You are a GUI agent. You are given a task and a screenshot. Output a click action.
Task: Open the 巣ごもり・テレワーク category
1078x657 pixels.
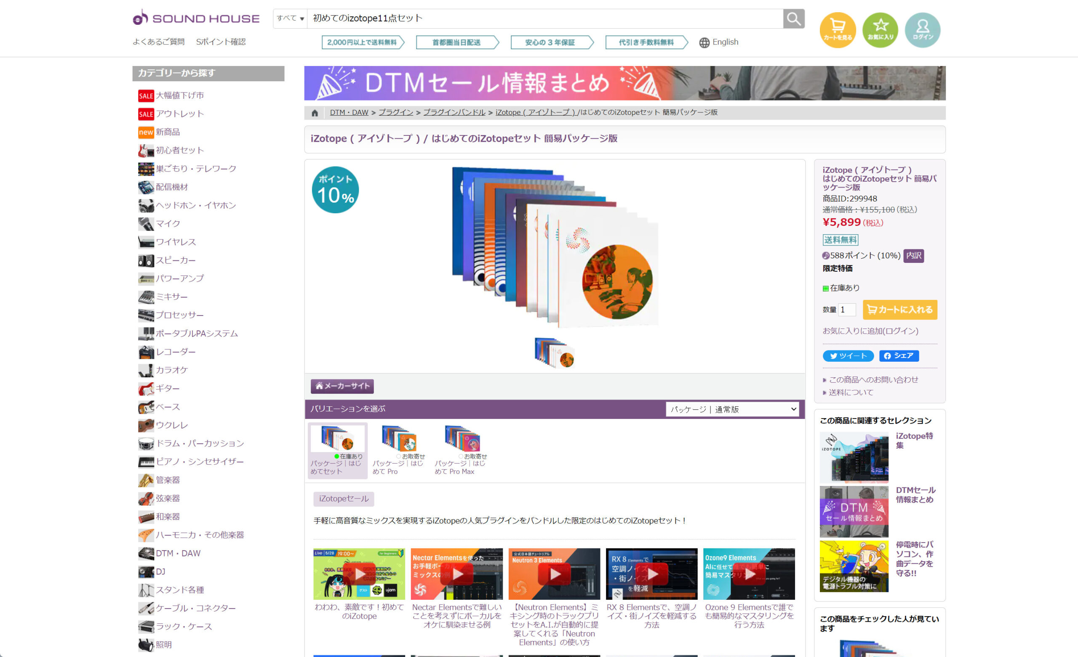pos(195,169)
